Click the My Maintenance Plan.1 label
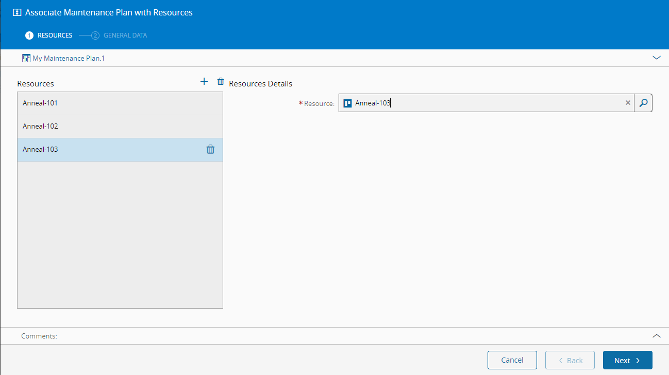 (x=69, y=58)
